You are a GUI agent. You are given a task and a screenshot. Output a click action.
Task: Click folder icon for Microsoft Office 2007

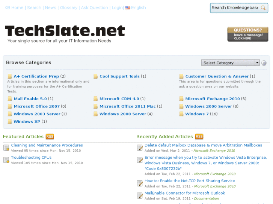[x=10, y=106]
